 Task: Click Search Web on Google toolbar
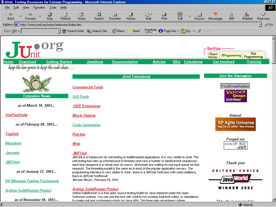[x=73, y=31]
